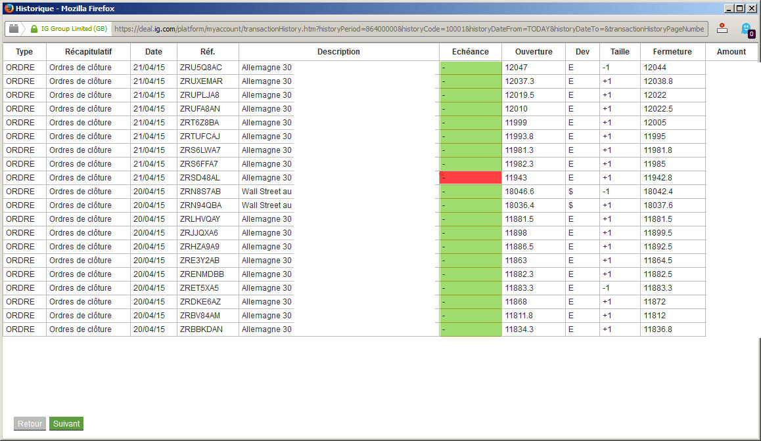
Task: Sort by the Type column header
Action: point(24,52)
